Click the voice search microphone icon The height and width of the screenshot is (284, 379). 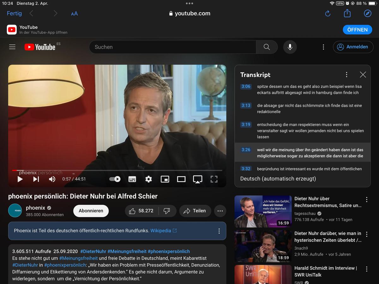click(x=290, y=47)
